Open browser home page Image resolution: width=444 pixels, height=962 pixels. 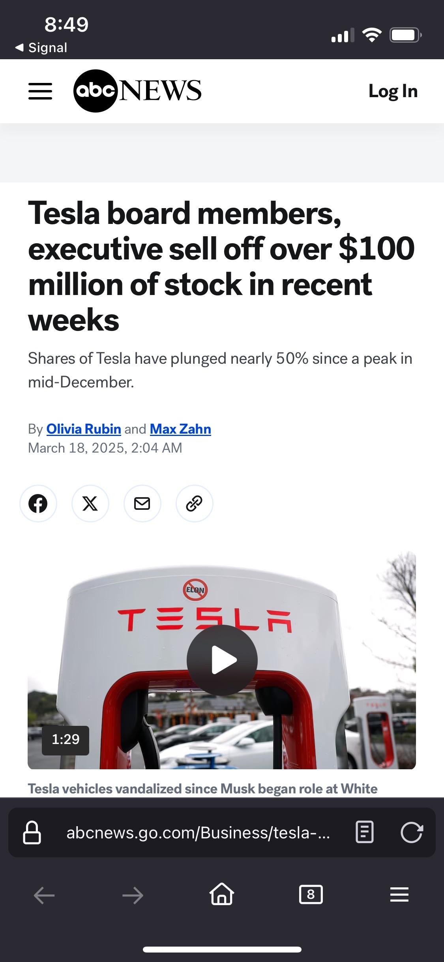tap(222, 894)
